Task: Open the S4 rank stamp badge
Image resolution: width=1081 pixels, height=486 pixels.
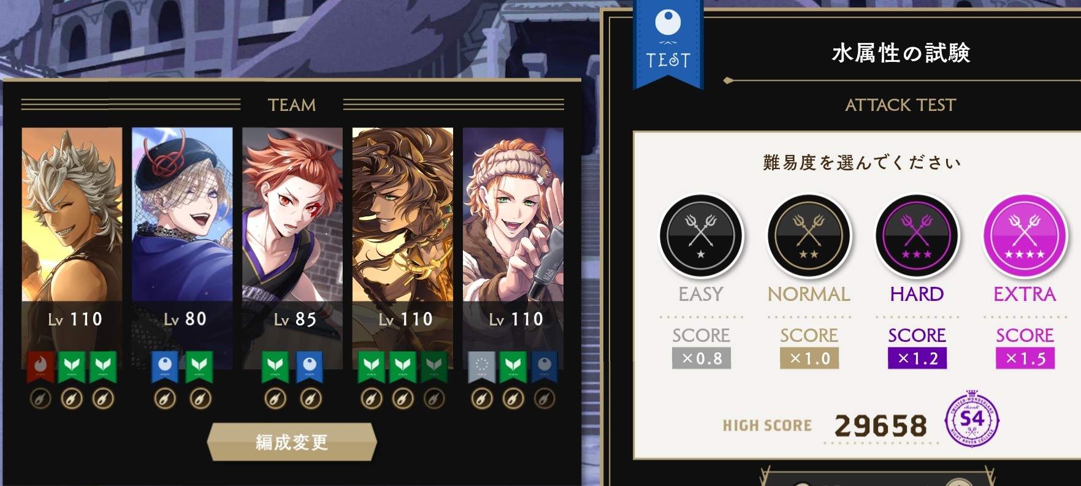Action: point(972,421)
